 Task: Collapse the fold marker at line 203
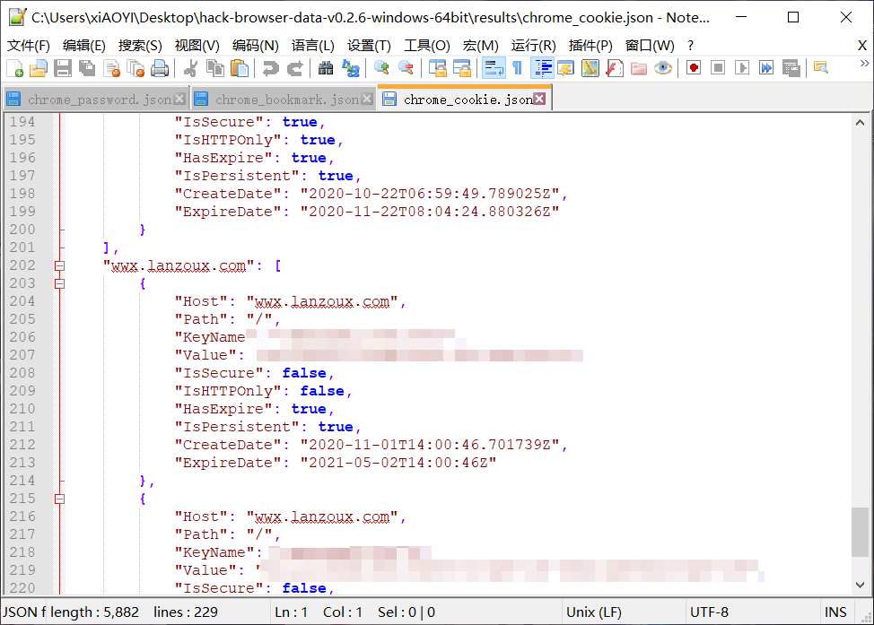(59, 283)
